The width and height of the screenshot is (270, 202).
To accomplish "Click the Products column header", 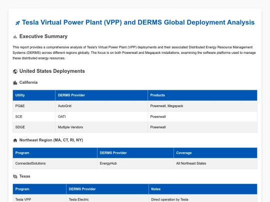I will [202, 95].
